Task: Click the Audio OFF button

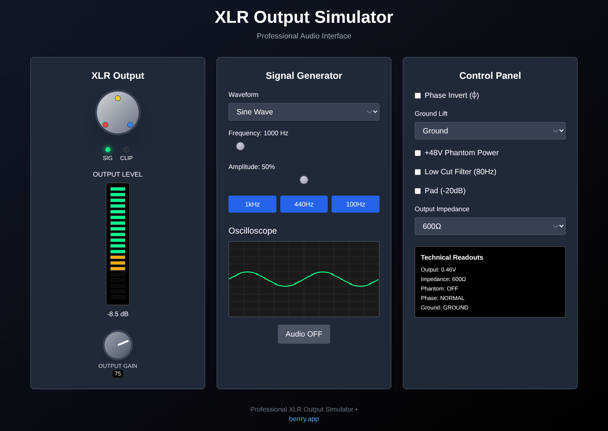Action: click(304, 334)
